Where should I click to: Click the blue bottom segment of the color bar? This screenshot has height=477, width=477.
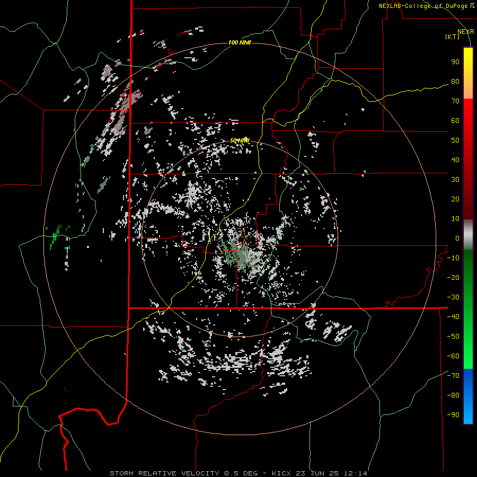pyautogui.click(x=468, y=396)
